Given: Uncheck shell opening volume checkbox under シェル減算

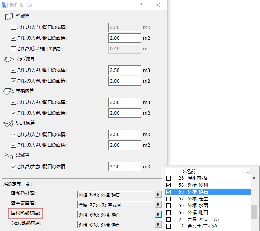Looking at the screenshot, I should click(13, 135).
